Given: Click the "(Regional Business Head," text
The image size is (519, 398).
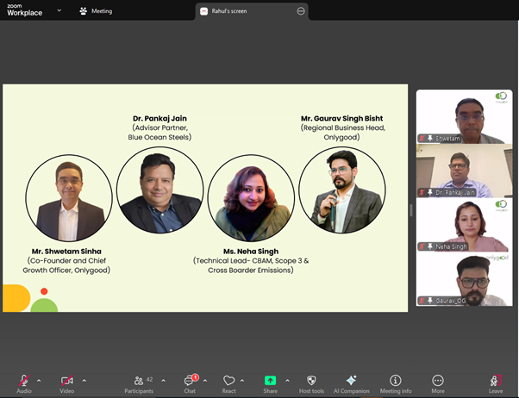Looking at the screenshot, I should (343, 127).
